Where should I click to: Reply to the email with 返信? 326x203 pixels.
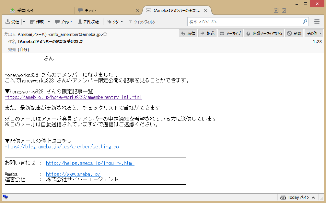pos(188,33)
